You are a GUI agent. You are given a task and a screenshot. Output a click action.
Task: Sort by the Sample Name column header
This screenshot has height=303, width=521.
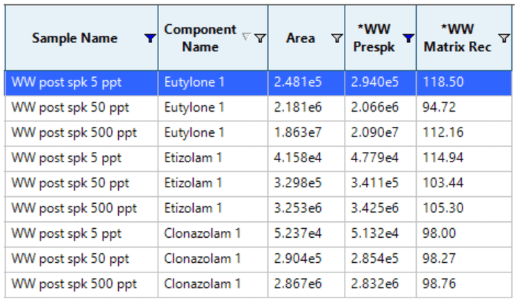[x=74, y=39]
